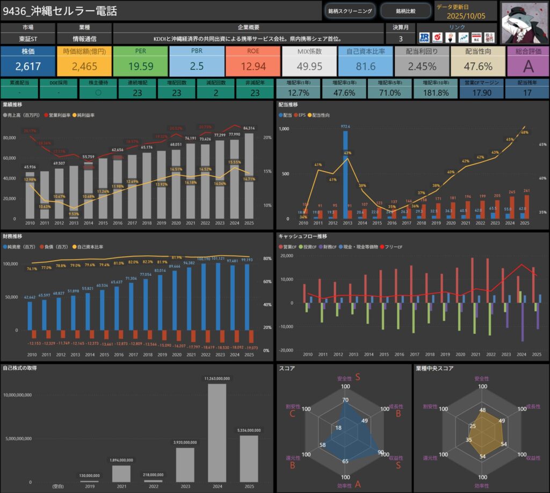Image resolution: width=550 pixels, height=493 pixels.
Task: Open the 株主優待 link icon
Action: click(490, 37)
